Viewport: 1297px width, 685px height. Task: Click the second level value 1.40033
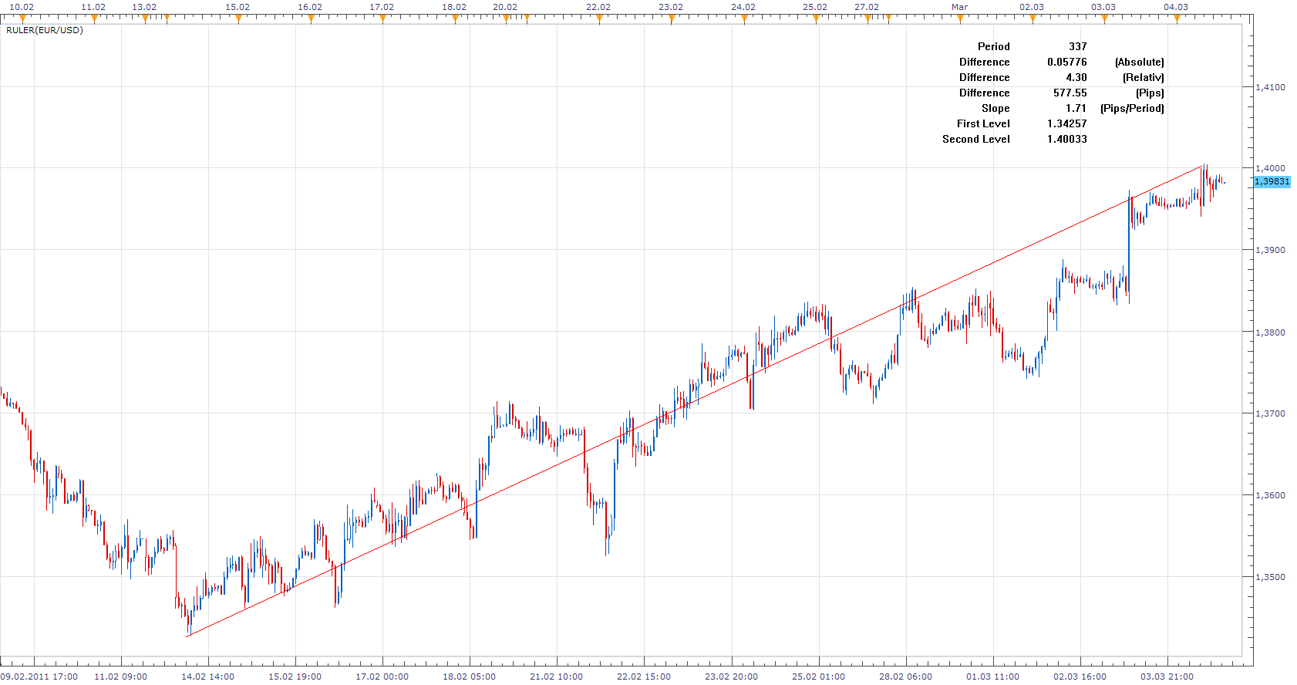[1067, 139]
